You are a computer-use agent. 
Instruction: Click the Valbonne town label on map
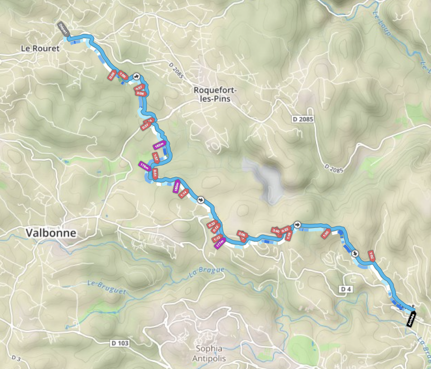point(51,233)
